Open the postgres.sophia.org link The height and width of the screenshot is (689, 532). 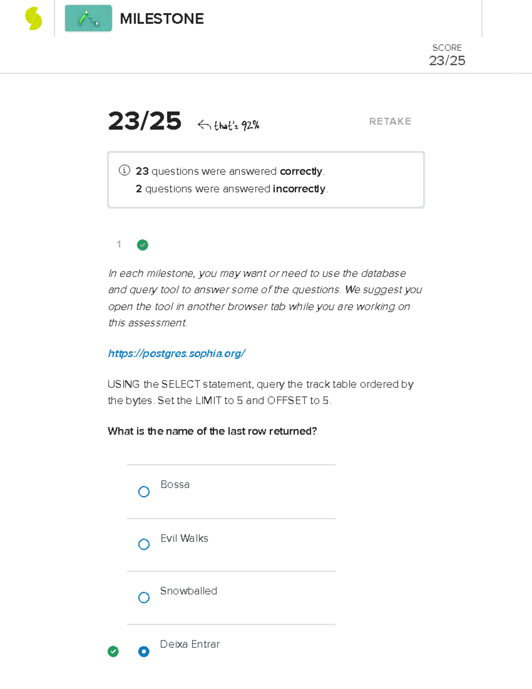pos(176,354)
